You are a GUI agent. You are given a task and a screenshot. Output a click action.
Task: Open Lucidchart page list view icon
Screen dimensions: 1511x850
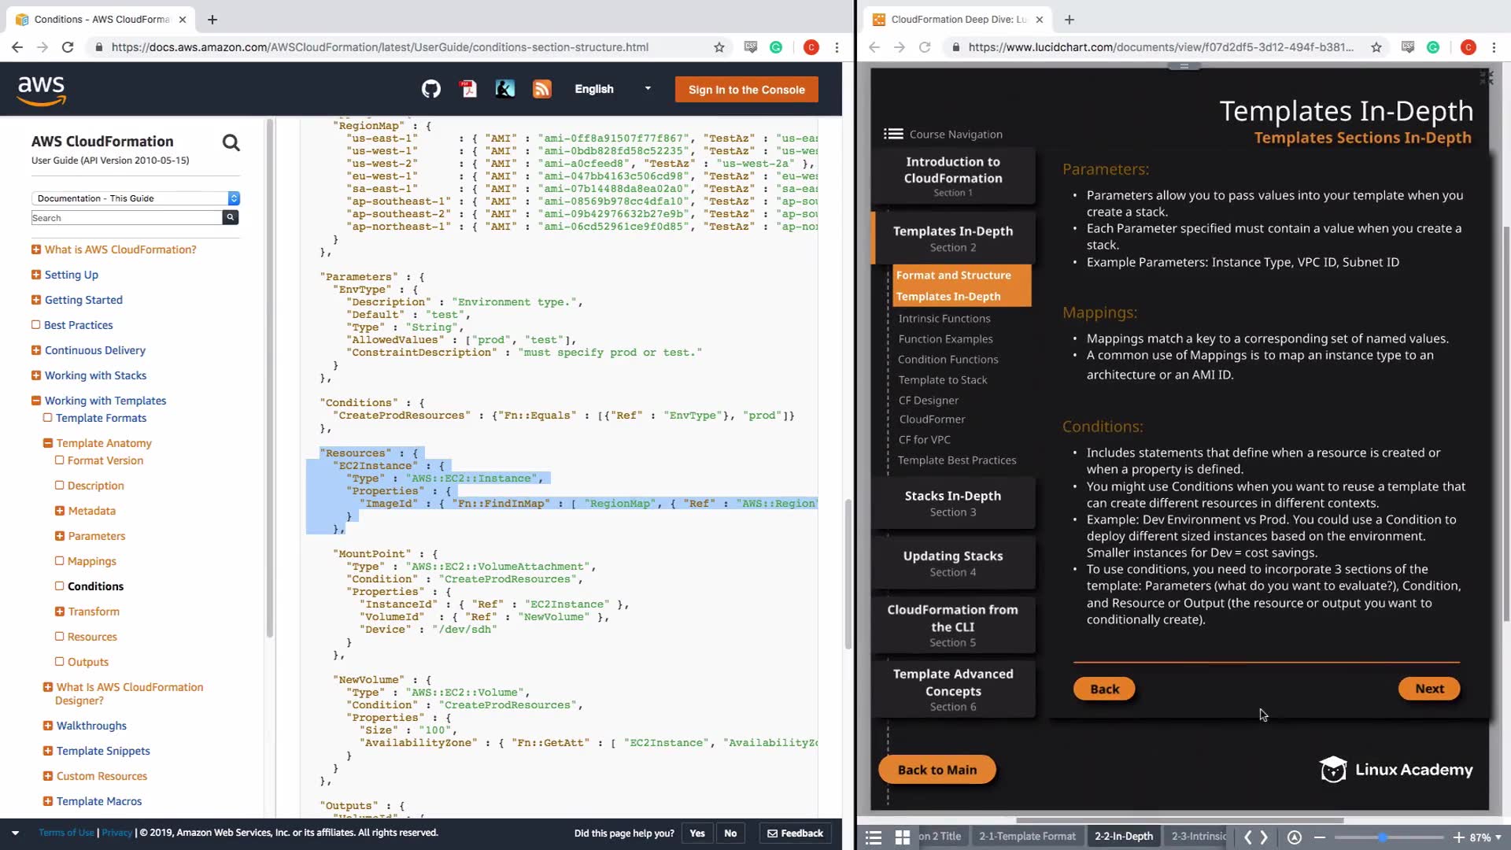873,837
